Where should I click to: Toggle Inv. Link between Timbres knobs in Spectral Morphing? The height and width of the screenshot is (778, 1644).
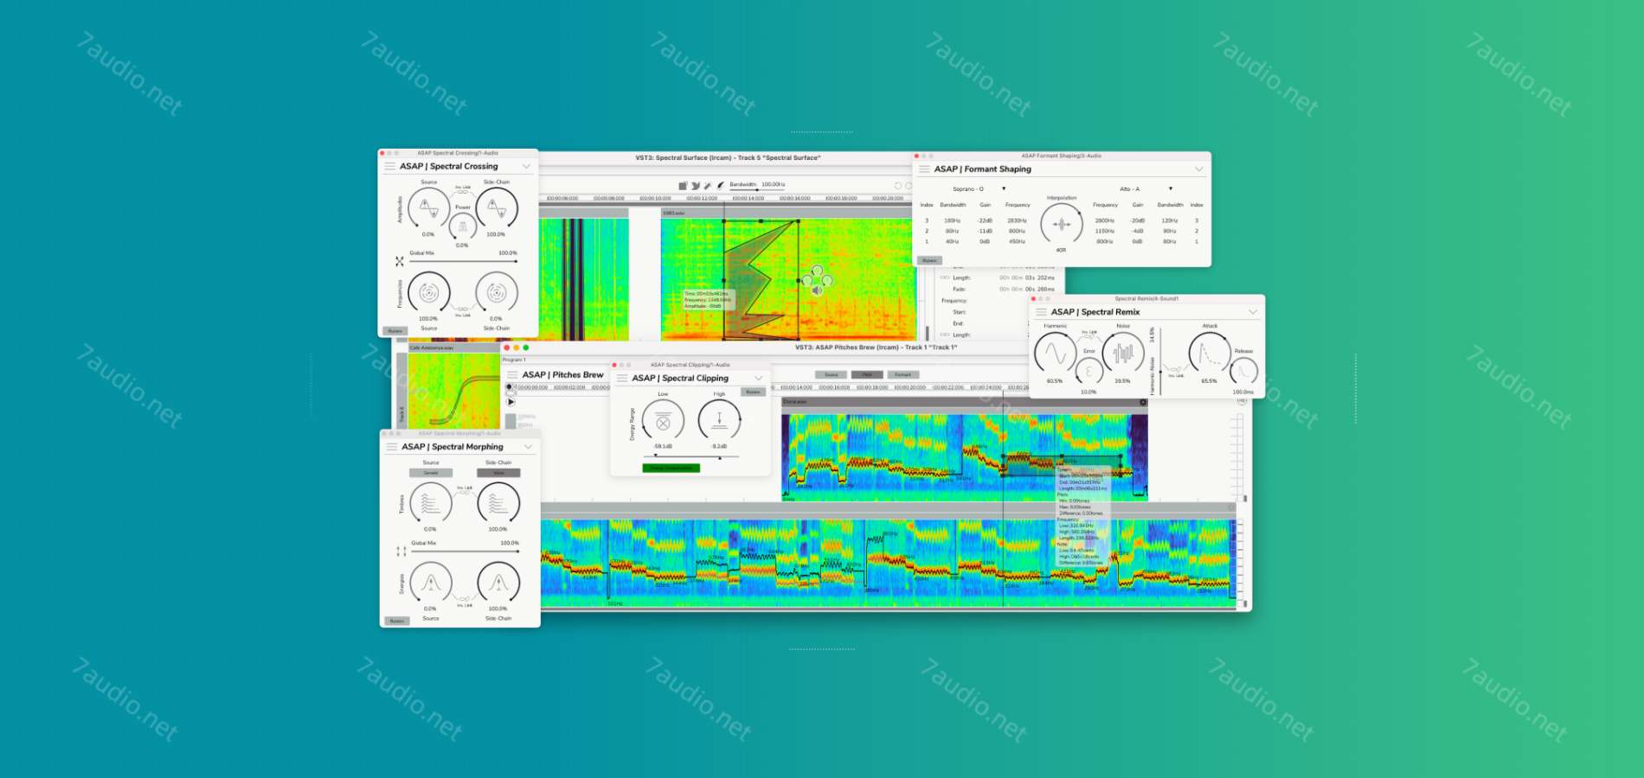coord(465,490)
